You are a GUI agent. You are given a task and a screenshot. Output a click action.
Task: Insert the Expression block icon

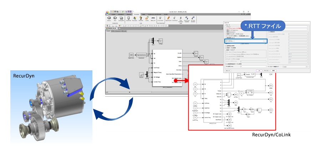(x=168, y=19)
